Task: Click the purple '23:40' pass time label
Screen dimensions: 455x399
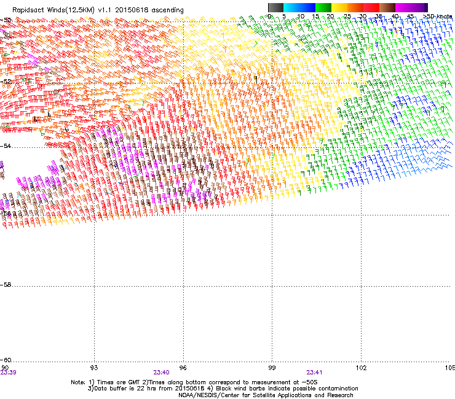Action: (161, 373)
